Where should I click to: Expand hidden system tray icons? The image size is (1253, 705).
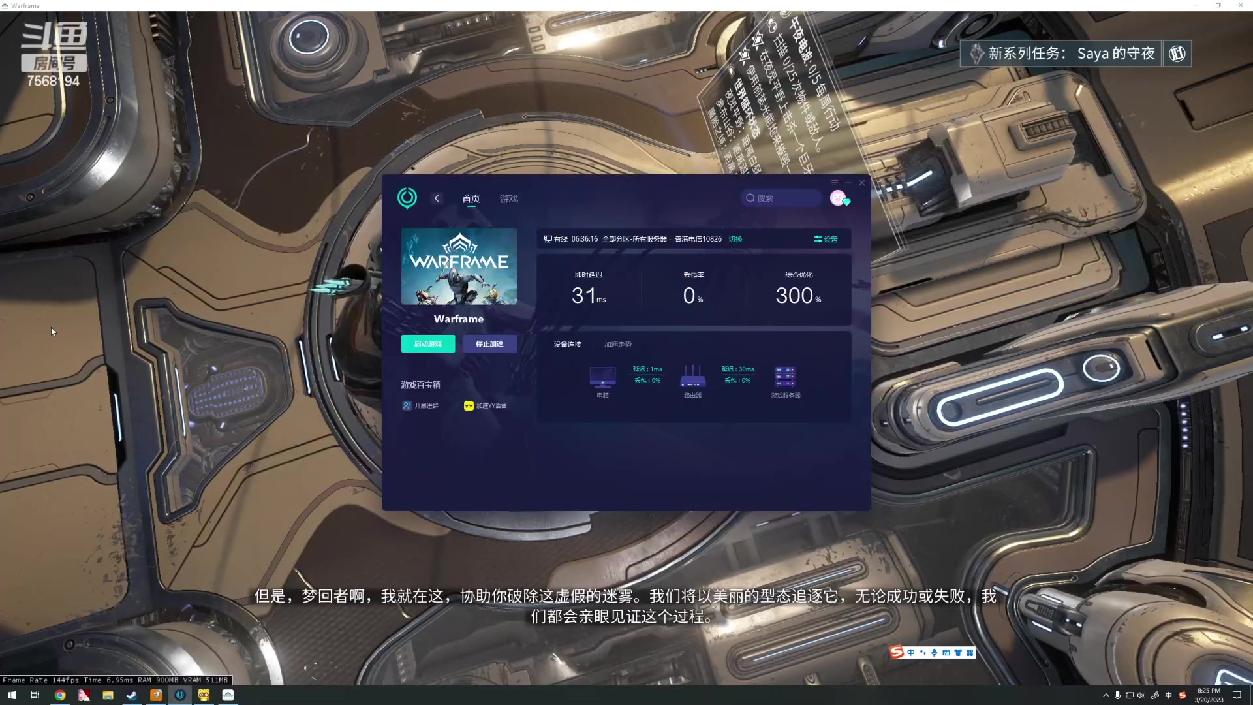pos(1106,695)
